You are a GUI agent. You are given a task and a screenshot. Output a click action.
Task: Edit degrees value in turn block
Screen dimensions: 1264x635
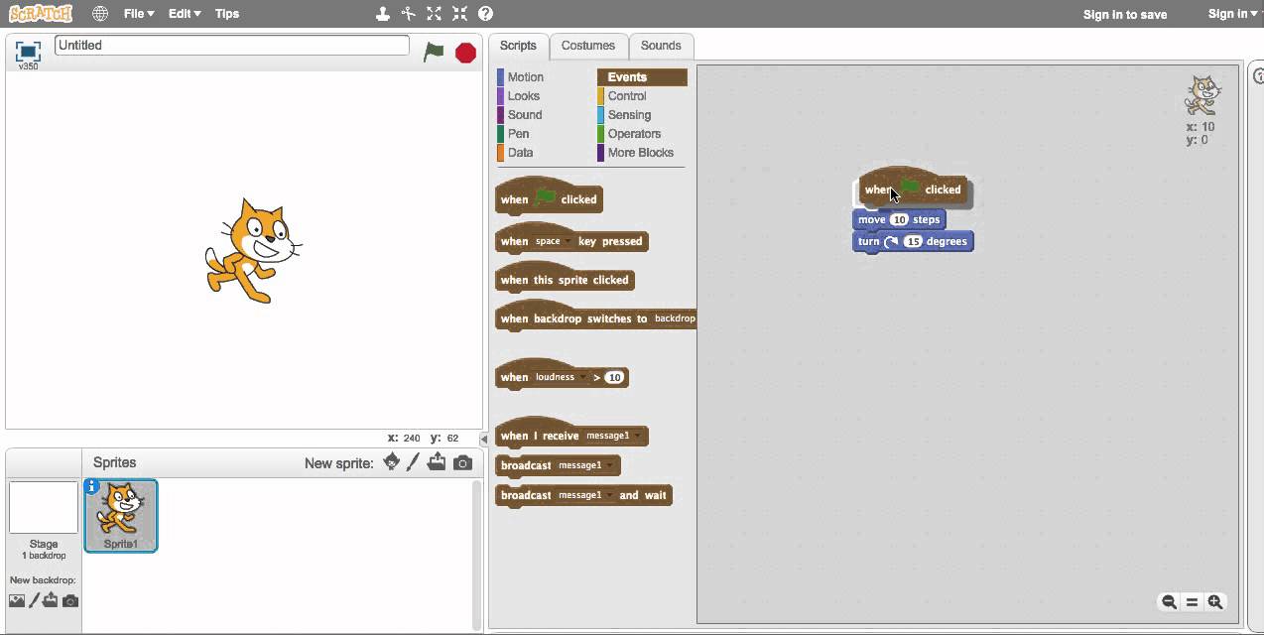pos(913,241)
